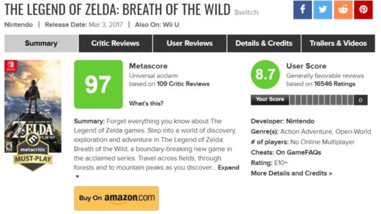
Task: Share the page on Twitter
Action: pos(323,10)
